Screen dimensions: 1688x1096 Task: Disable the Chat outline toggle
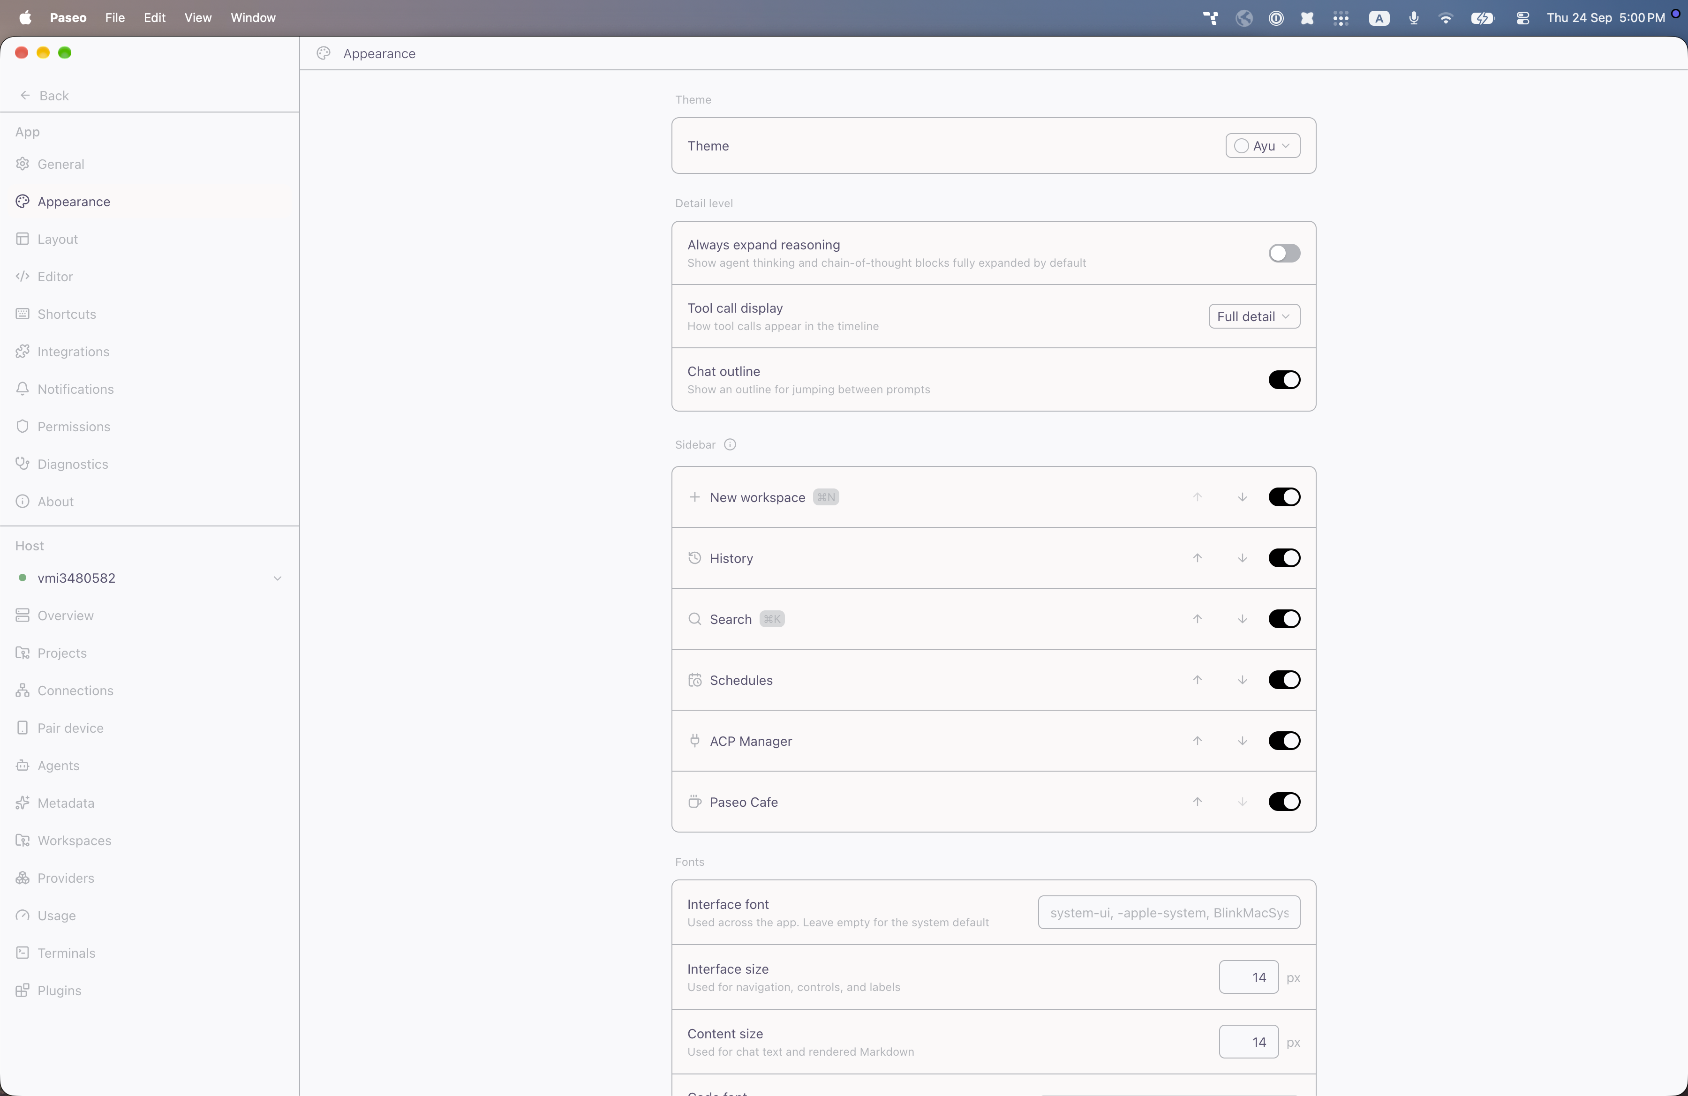click(x=1284, y=380)
